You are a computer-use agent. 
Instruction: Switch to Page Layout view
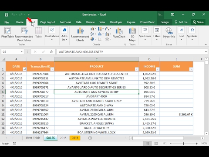pos(156,143)
